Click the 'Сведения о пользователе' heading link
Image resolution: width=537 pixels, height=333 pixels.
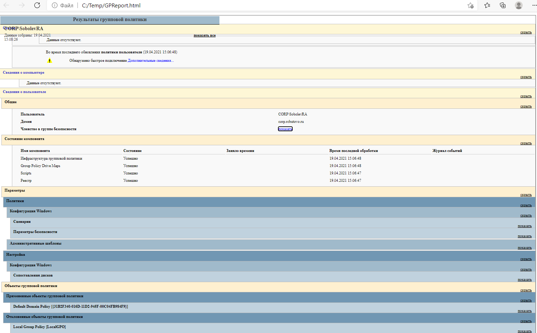pyautogui.click(x=25, y=92)
